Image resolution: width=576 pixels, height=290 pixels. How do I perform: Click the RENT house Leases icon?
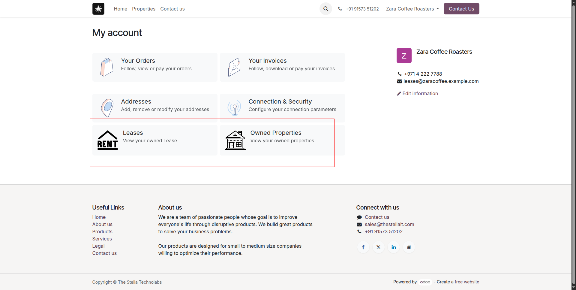(x=108, y=140)
